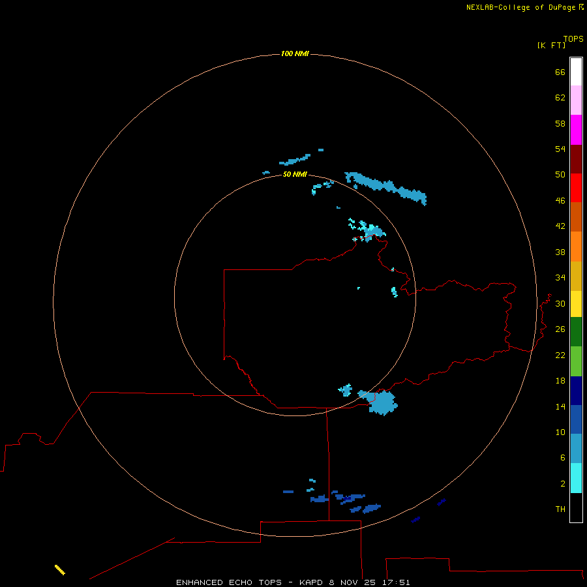Image resolution: width=587 pixels, height=587 pixels.
Task: Click the dark red (maroon) legend swatch
Action: pos(576,159)
